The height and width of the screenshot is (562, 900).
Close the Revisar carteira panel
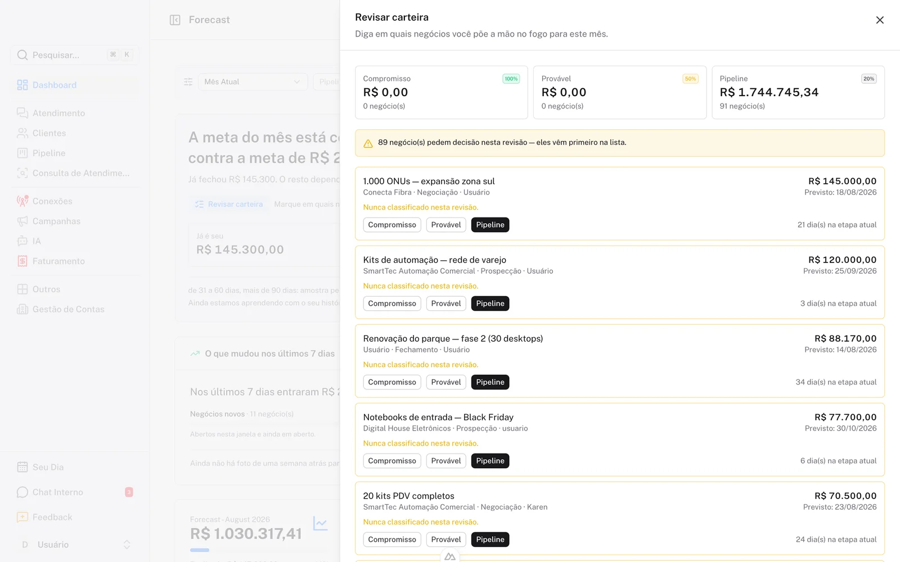point(880,20)
